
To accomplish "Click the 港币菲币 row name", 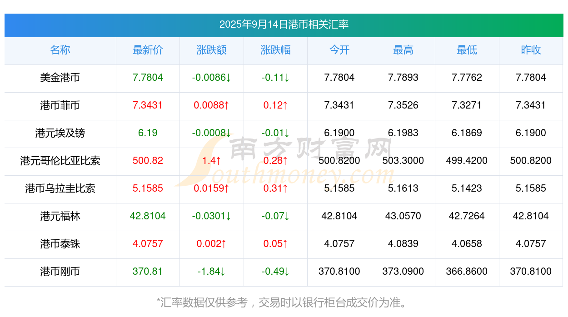I will 60,105.
